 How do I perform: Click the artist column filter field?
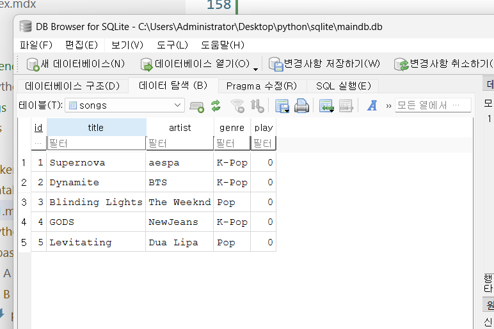pos(179,144)
